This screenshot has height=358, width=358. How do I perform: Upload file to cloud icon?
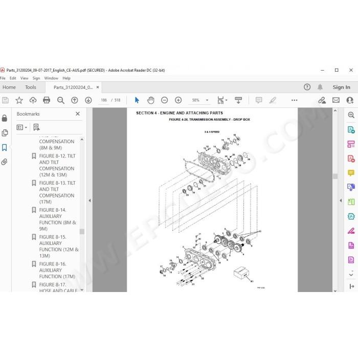pyautogui.click(x=33, y=100)
